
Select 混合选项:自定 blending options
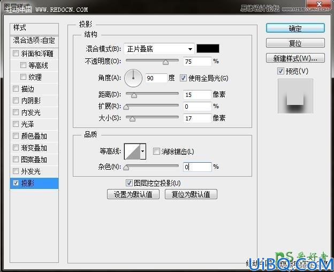tap(34, 41)
